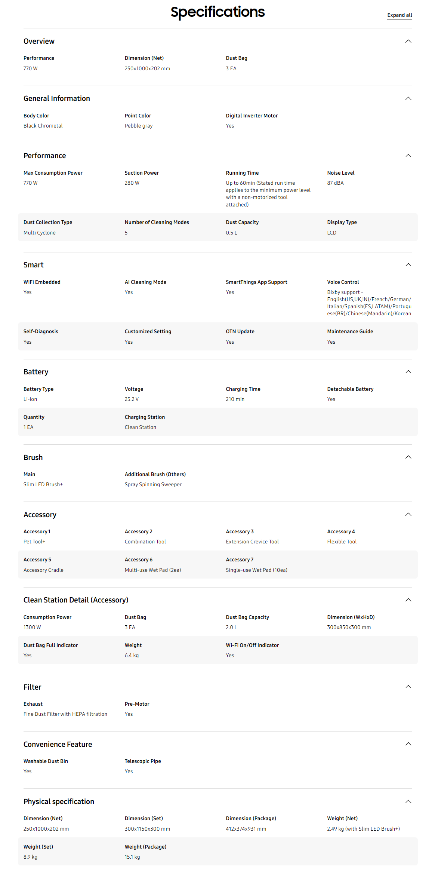Click the Smart section heading
Image resolution: width=435 pixels, height=883 pixels.
(34, 265)
